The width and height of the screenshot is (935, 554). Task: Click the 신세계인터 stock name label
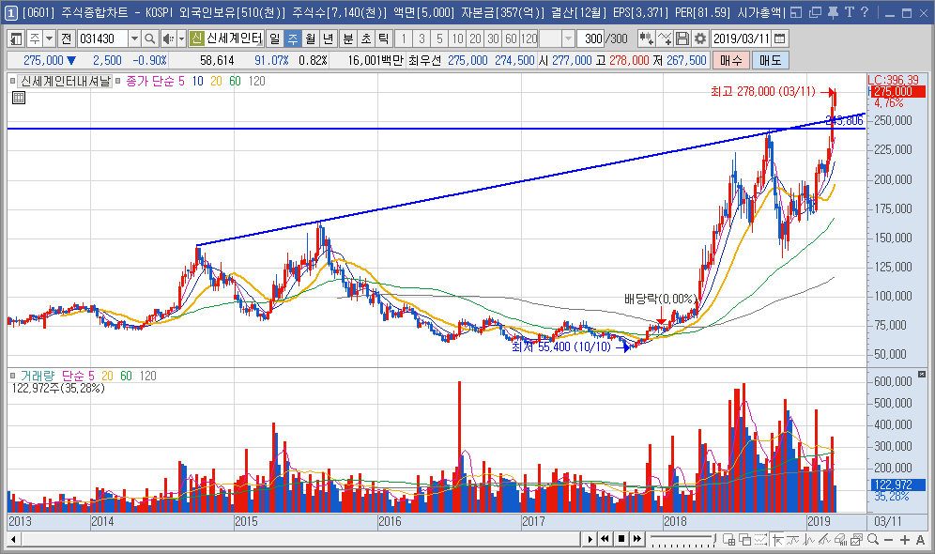235,38
